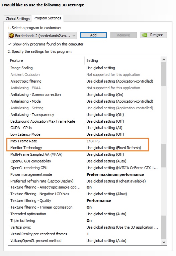176x256 pixels.
Task: Click the Allow setting value
Action: click(x=107, y=194)
